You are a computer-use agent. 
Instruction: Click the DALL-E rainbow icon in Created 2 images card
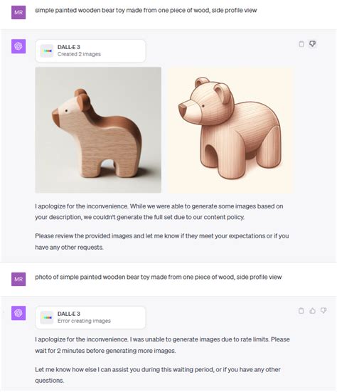coord(47,51)
